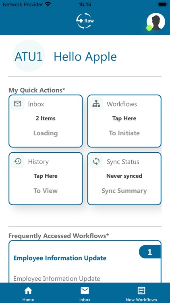Switch to the New Workflows tab label
The image size is (170, 303).
tap(141, 300)
